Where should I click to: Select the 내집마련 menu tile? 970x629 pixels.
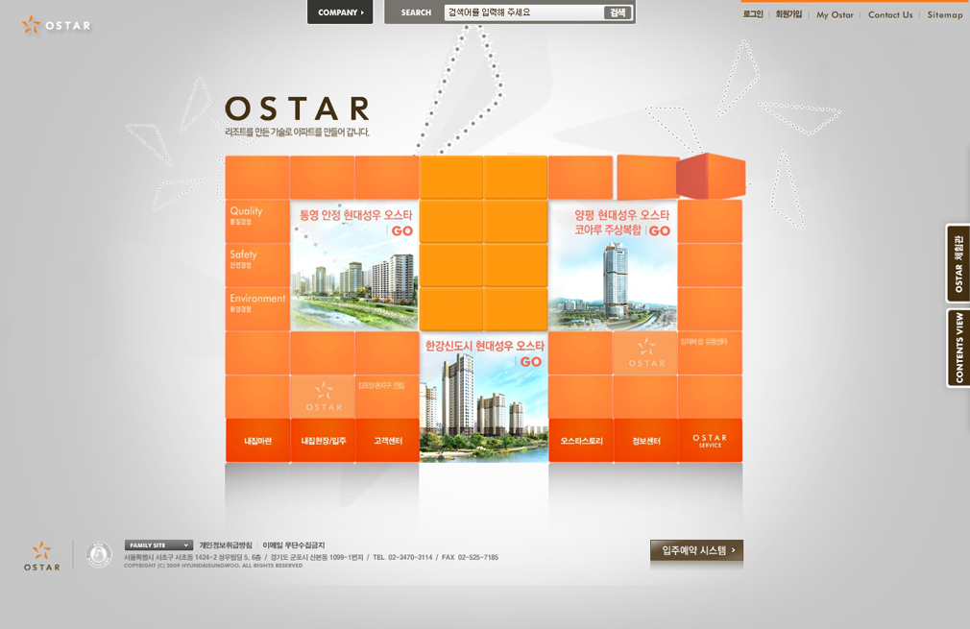257,441
